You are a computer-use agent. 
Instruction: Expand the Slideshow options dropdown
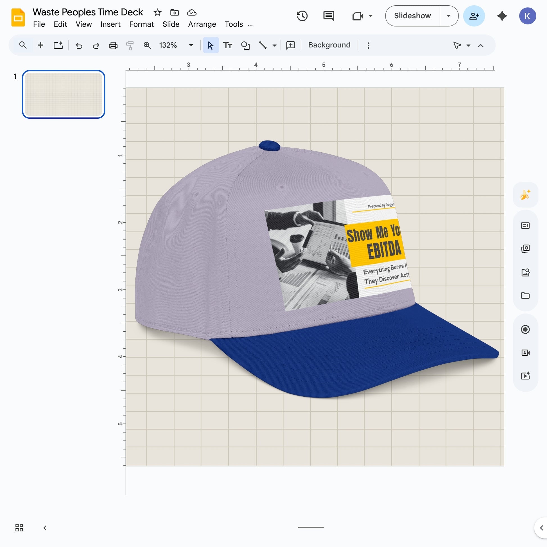[449, 16]
